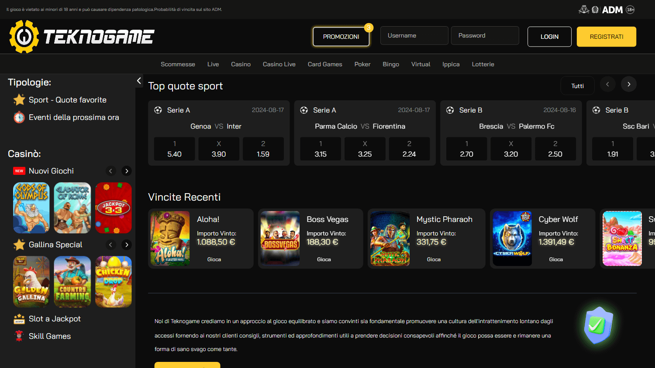Click the star icon beside Sport - Quote favorite

pos(19,100)
